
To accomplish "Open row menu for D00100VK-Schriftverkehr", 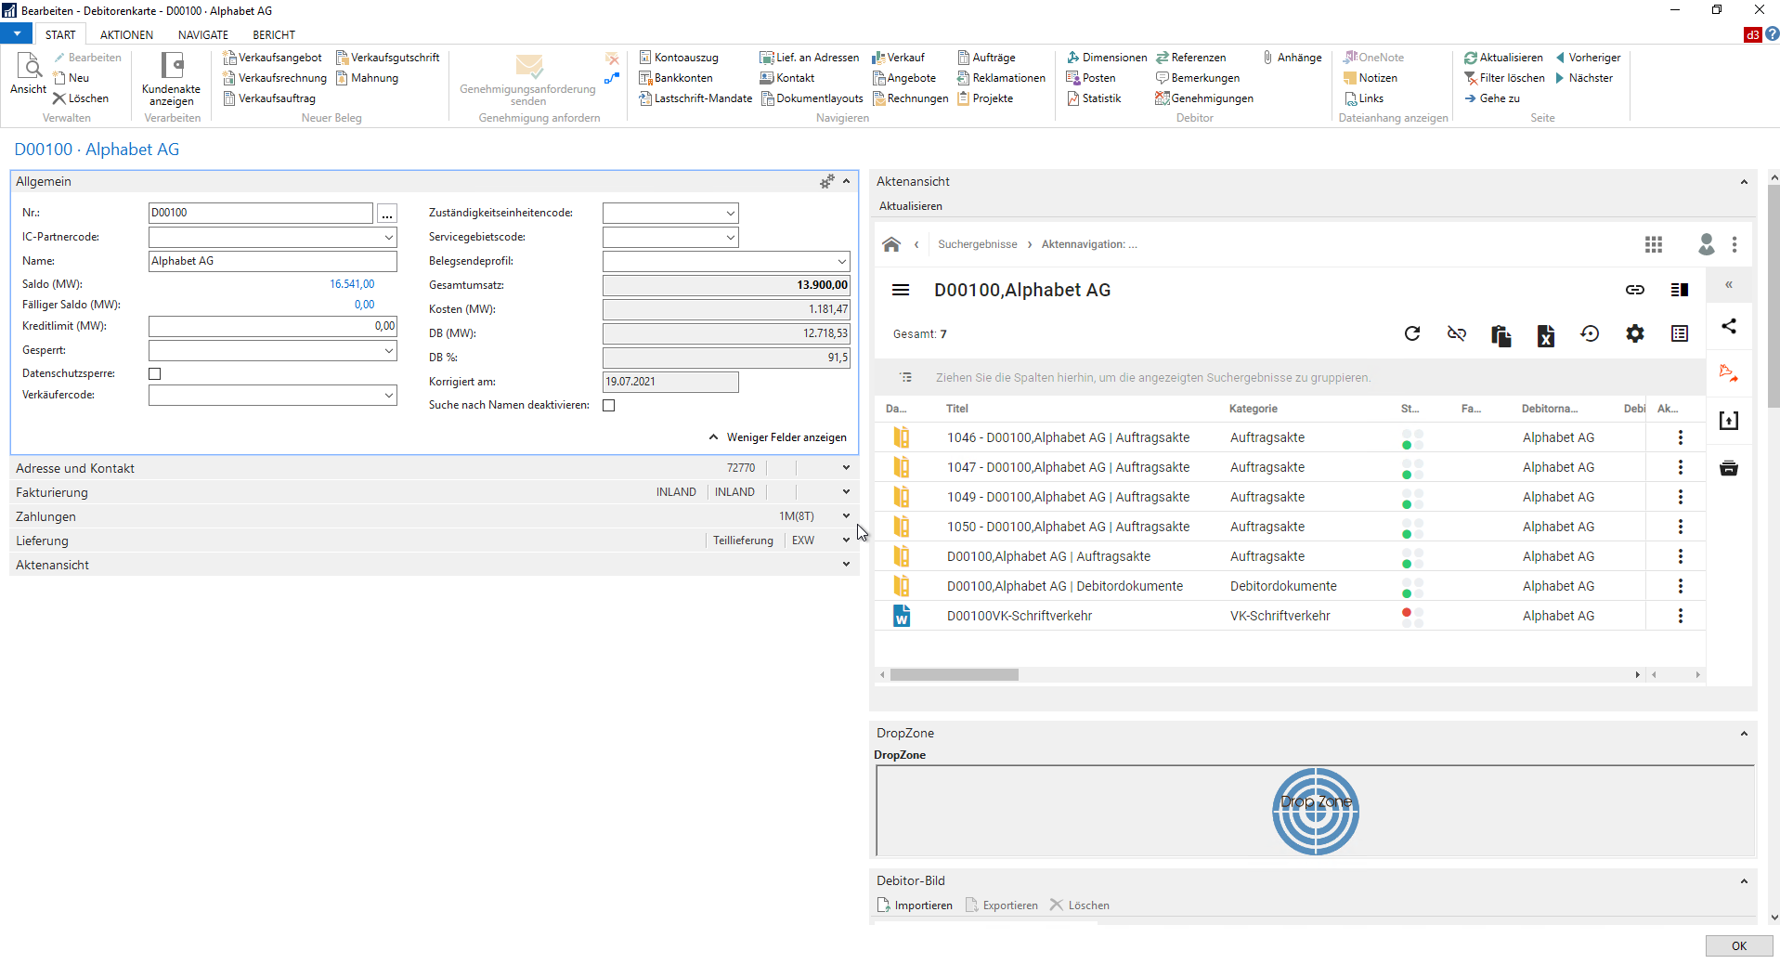I will 1681,616.
